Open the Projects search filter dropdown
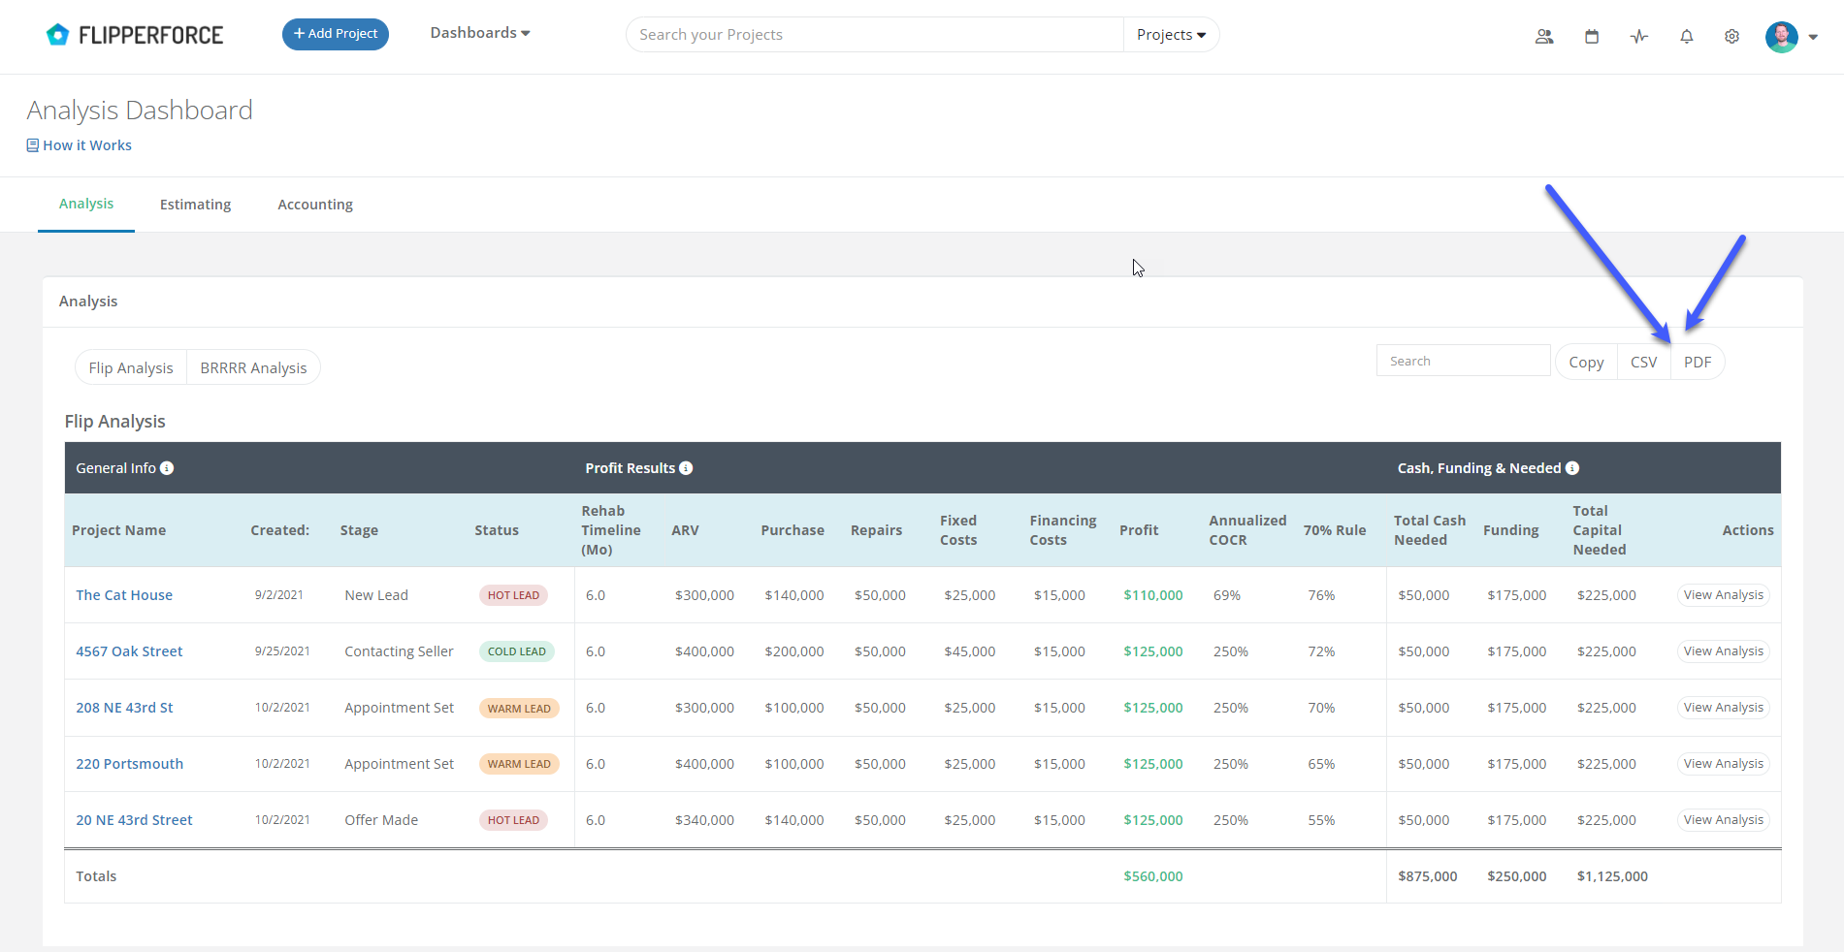 coord(1171,35)
